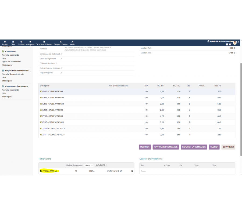
Task: Open the Accueil home icon
Action: pyautogui.click(x=5, y=43)
